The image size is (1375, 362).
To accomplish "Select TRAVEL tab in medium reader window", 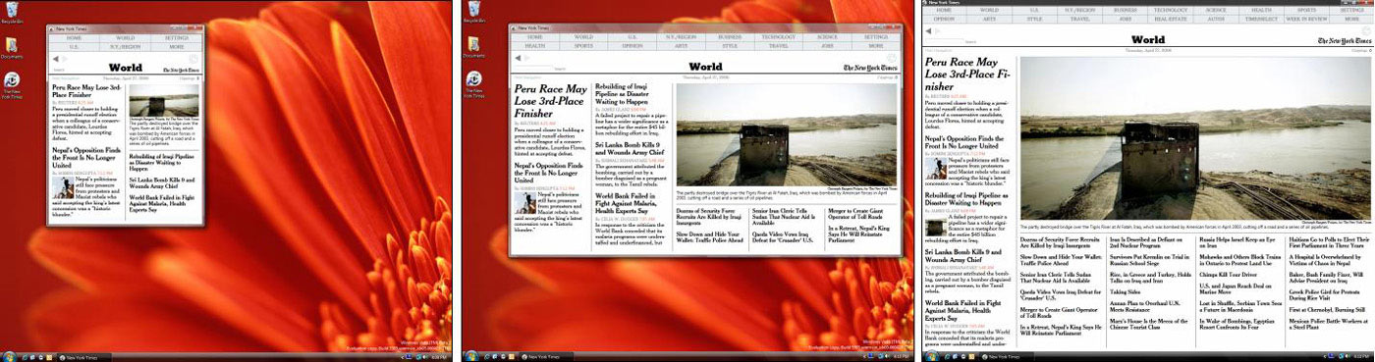I will coord(779,46).
